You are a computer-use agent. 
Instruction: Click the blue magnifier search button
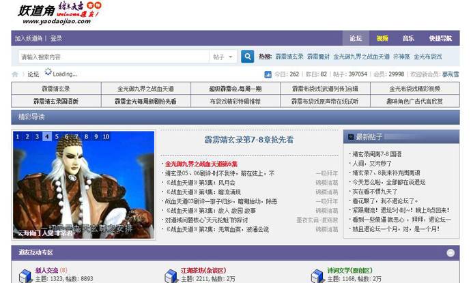[x=248, y=57]
